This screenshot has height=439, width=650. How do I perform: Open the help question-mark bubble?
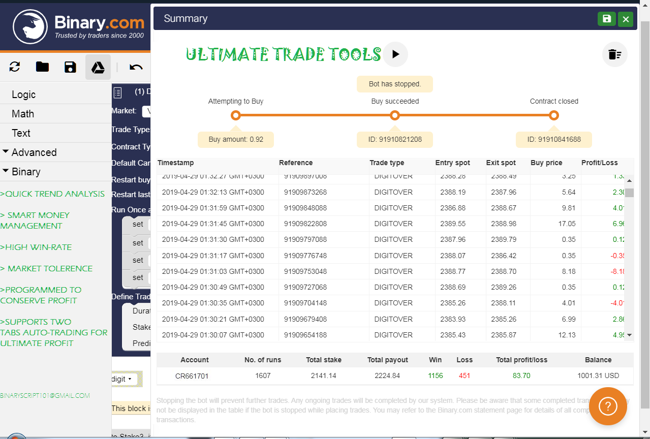(608, 406)
